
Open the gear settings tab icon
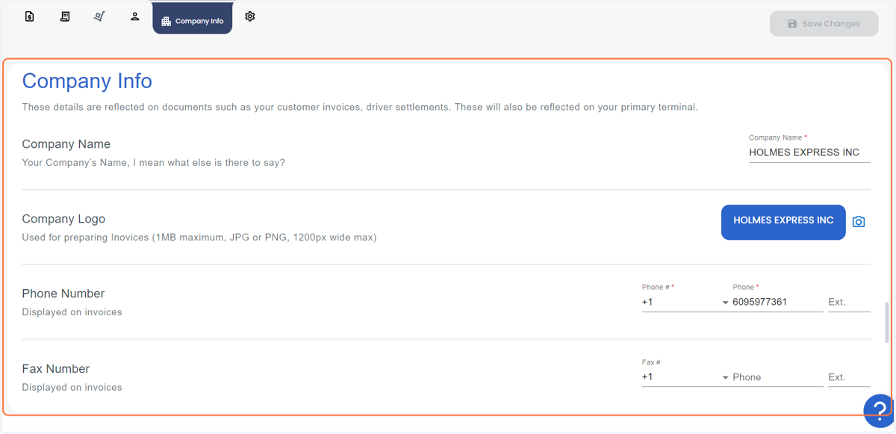coord(250,16)
